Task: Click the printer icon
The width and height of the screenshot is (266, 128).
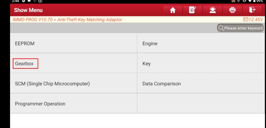Action: 232,10
